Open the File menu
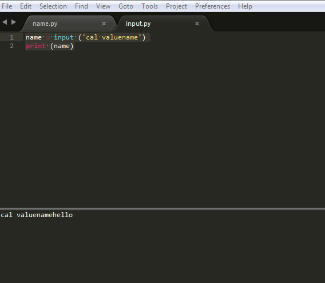This screenshot has height=283, width=325. click(x=7, y=6)
